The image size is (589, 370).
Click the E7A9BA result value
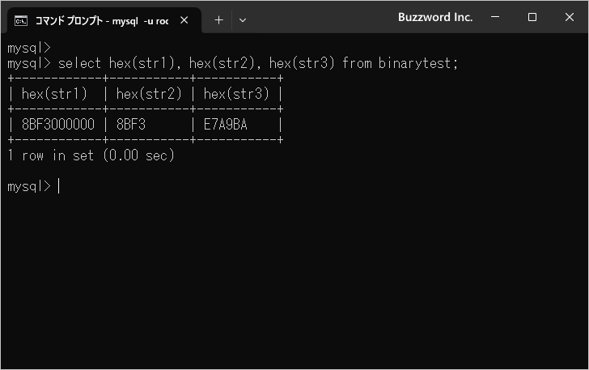coord(226,125)
